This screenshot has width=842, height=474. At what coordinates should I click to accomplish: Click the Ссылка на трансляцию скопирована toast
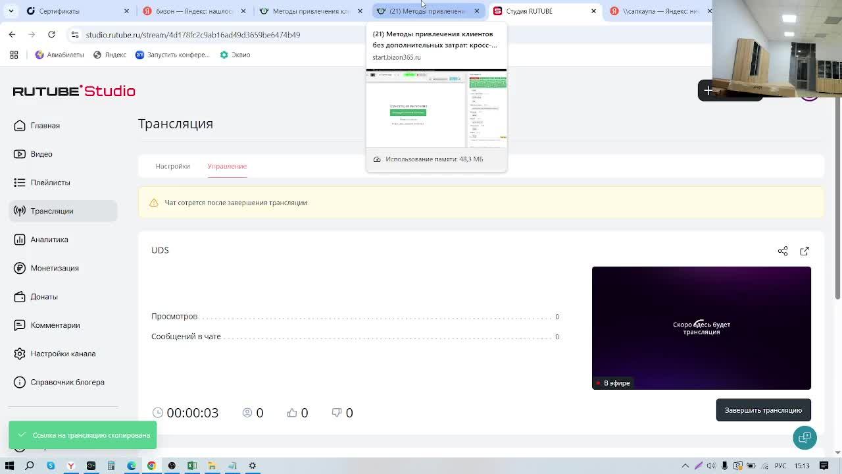[82, 435]
